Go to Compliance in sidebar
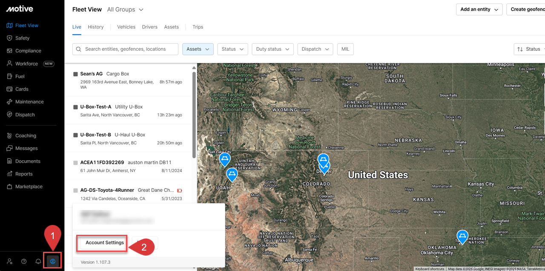 [x=28, y=51]
